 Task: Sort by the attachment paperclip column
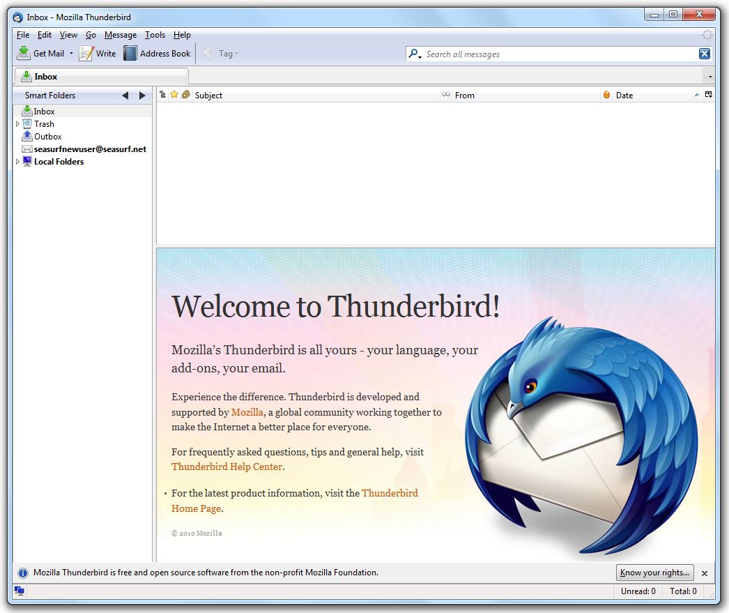186,95
